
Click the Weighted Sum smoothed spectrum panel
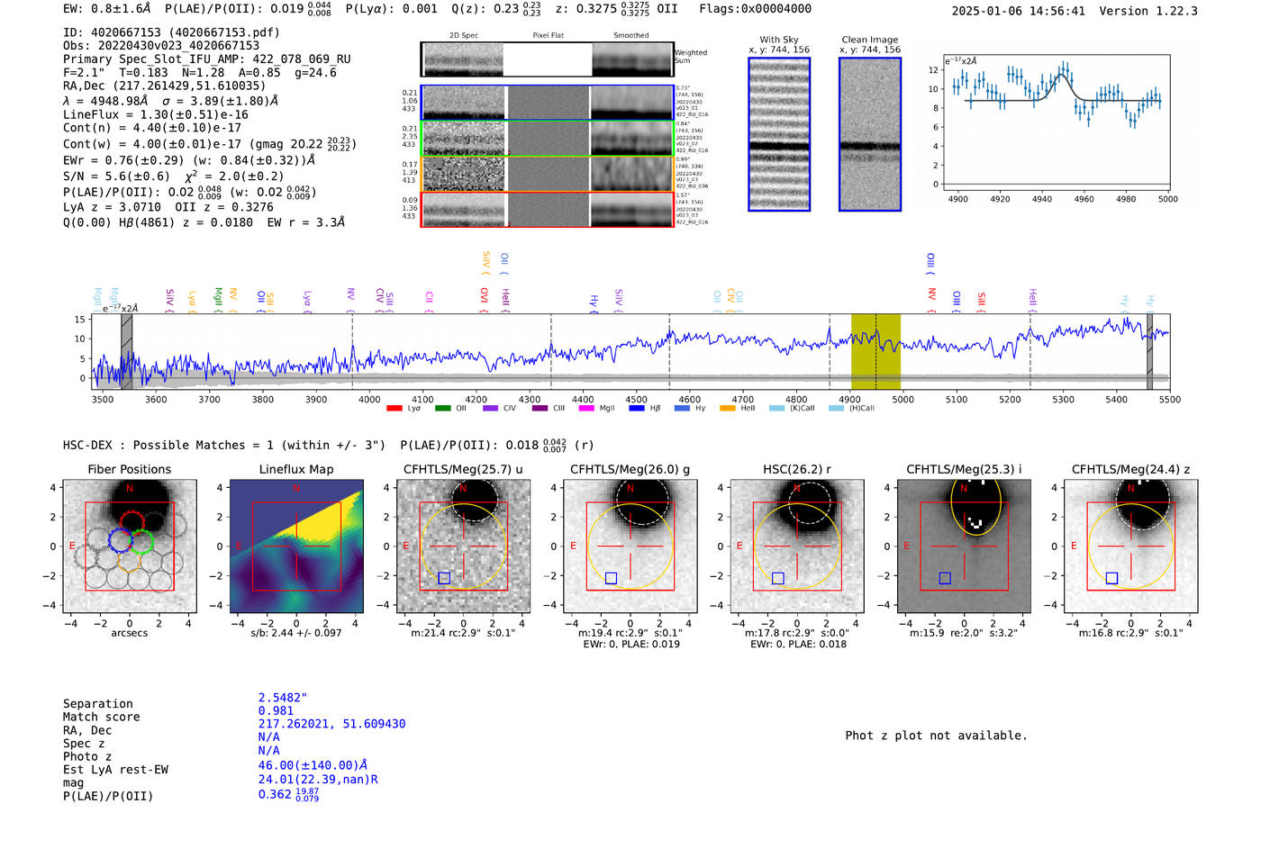point(632,59)
